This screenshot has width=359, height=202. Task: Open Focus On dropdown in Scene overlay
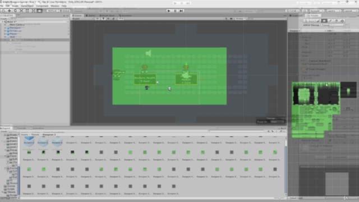click(278, 122)
